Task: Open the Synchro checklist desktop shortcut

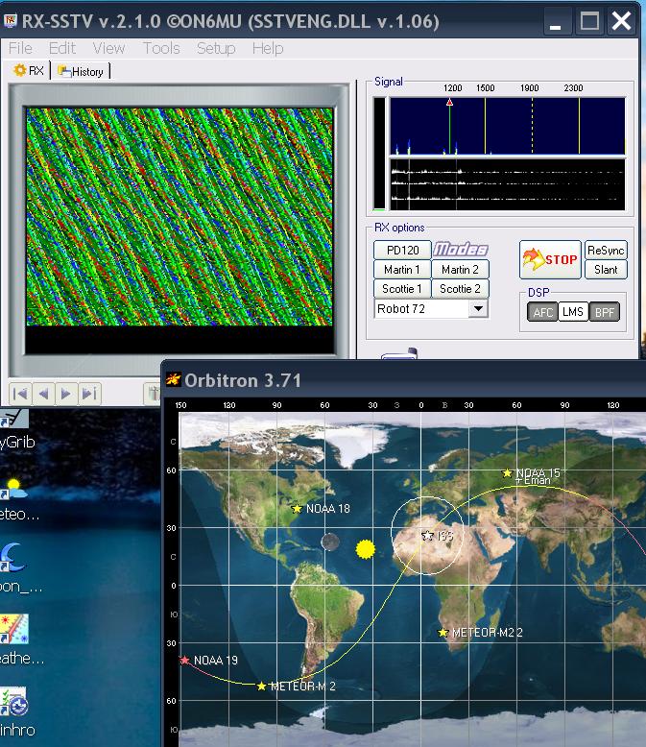Action: click(x=13, y=701)
